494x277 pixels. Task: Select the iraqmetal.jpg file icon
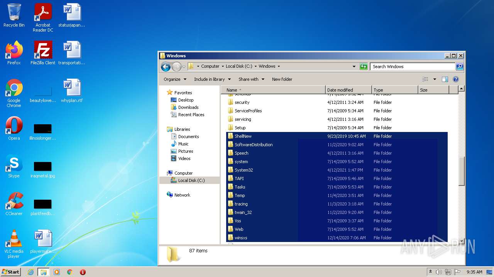coord(43,169)
